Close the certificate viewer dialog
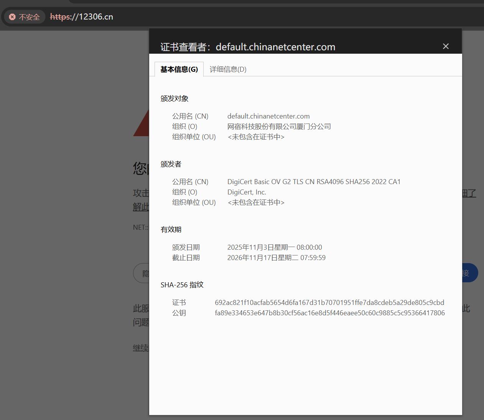Image resolution: width=484 pixels, height=420 pixels. click(446, 46)
